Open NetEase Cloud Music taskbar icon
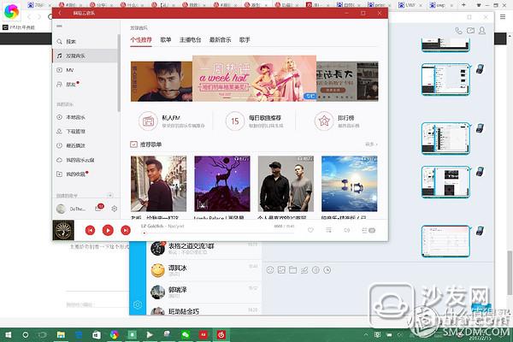 click(221, 335)
